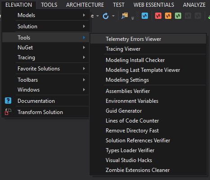Open Documentation from the menu
The image size is (210, 180).
pyautogui.click(x=46, y=101)
